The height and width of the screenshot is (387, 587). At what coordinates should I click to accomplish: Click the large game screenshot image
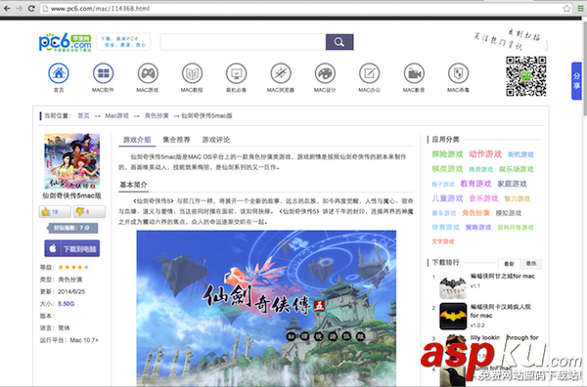coord(266,309)
